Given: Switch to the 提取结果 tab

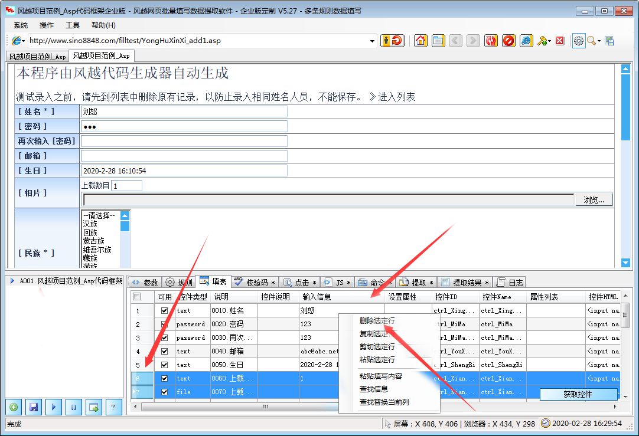Looking at the screenshot, I should (465, 282).
